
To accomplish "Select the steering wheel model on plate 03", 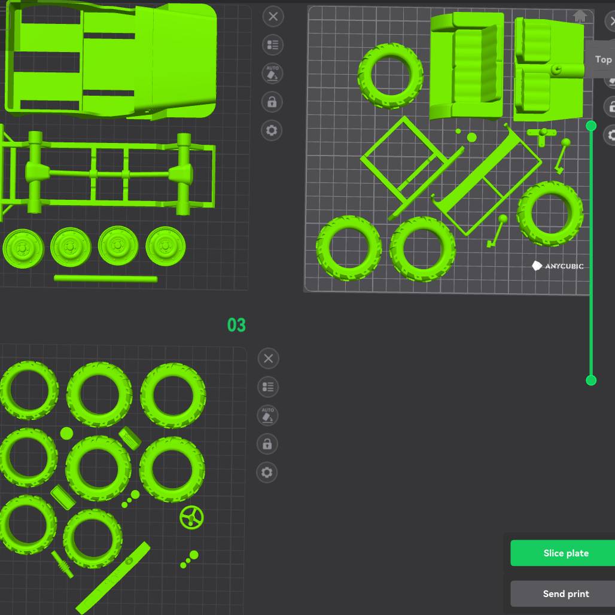I will click(191, 517).
